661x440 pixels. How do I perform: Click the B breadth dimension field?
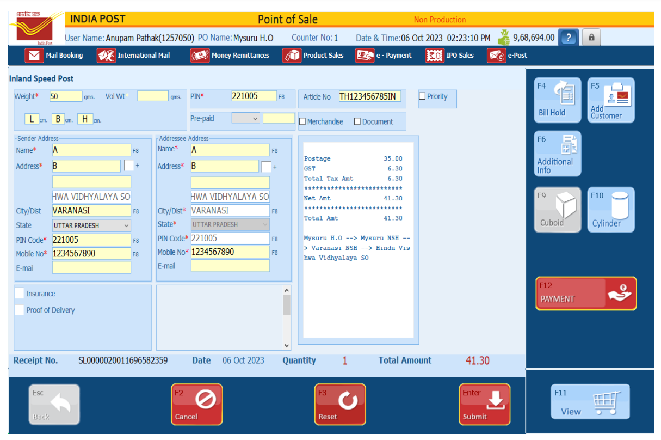click(x=58, y=119)
